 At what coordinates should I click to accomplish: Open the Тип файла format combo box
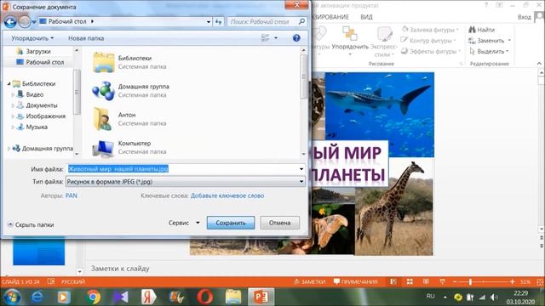click(x=186, y=181)
